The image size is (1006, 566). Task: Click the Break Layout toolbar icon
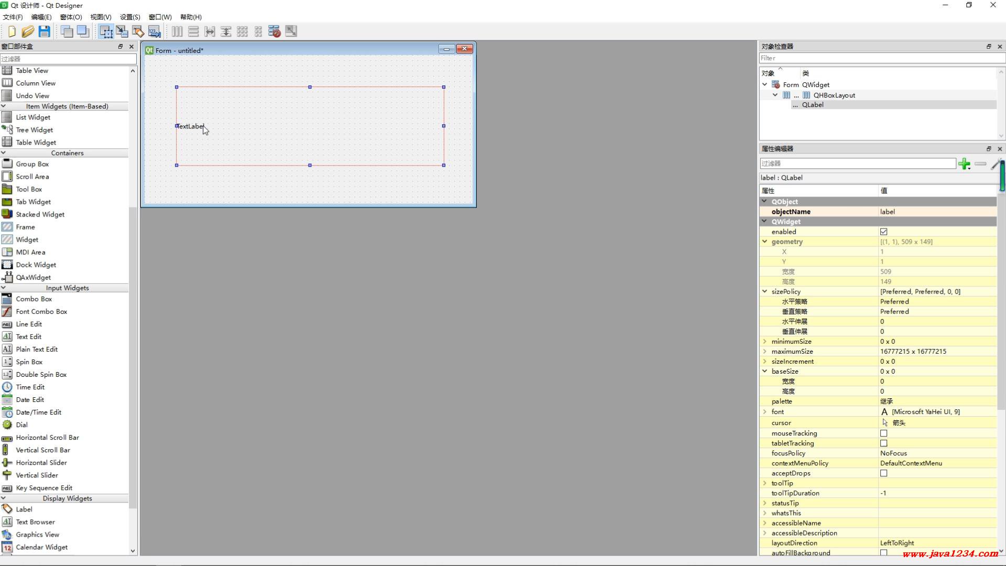coord(275,31)
